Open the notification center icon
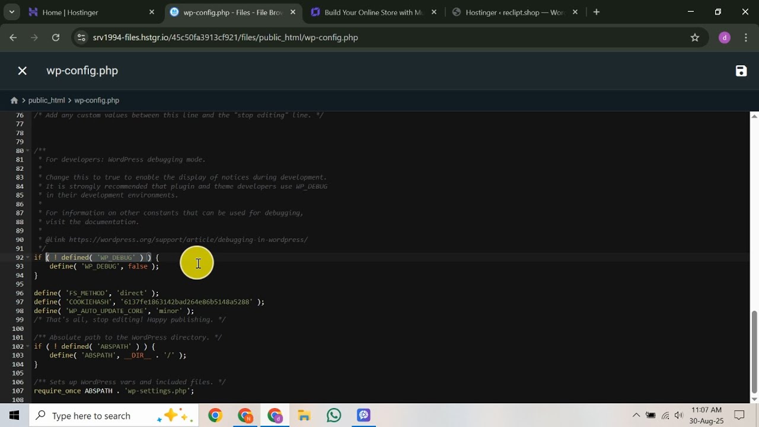759x427 pixels. 739,415
